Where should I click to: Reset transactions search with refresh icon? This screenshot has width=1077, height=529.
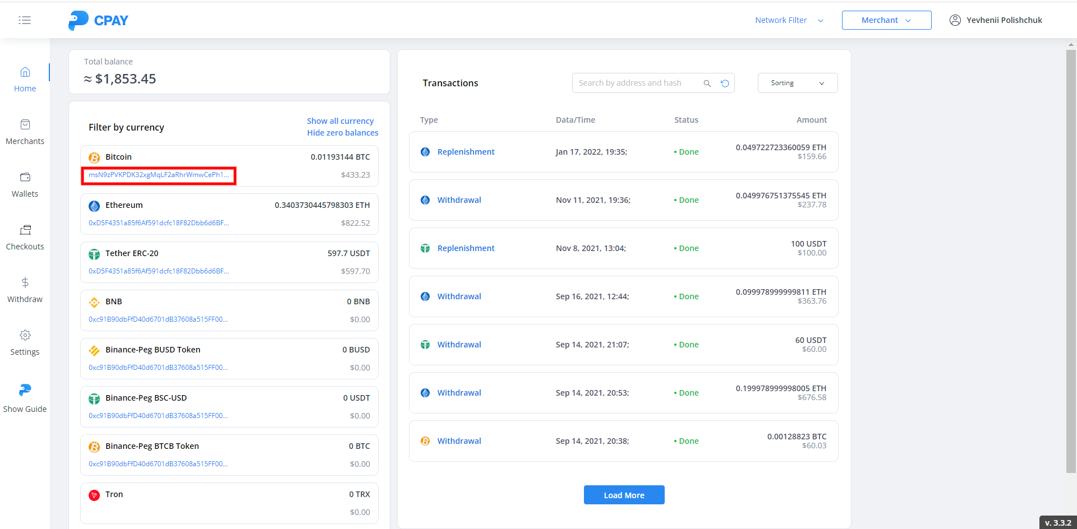(725, 83)
